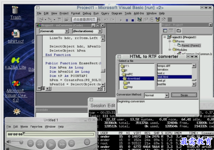Click the fast-forward button in QuickTime player
Screen dimensions: 214x150
click(x=62, y=144)
